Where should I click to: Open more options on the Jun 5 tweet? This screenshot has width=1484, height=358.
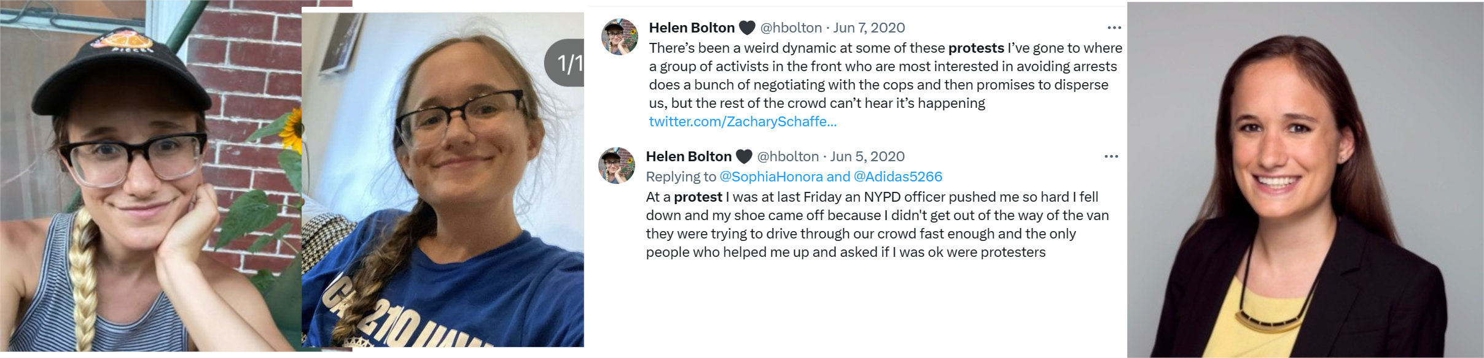(1111, 156)
